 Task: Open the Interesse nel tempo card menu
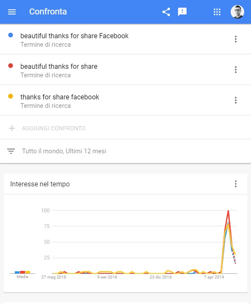pos(235,184)
